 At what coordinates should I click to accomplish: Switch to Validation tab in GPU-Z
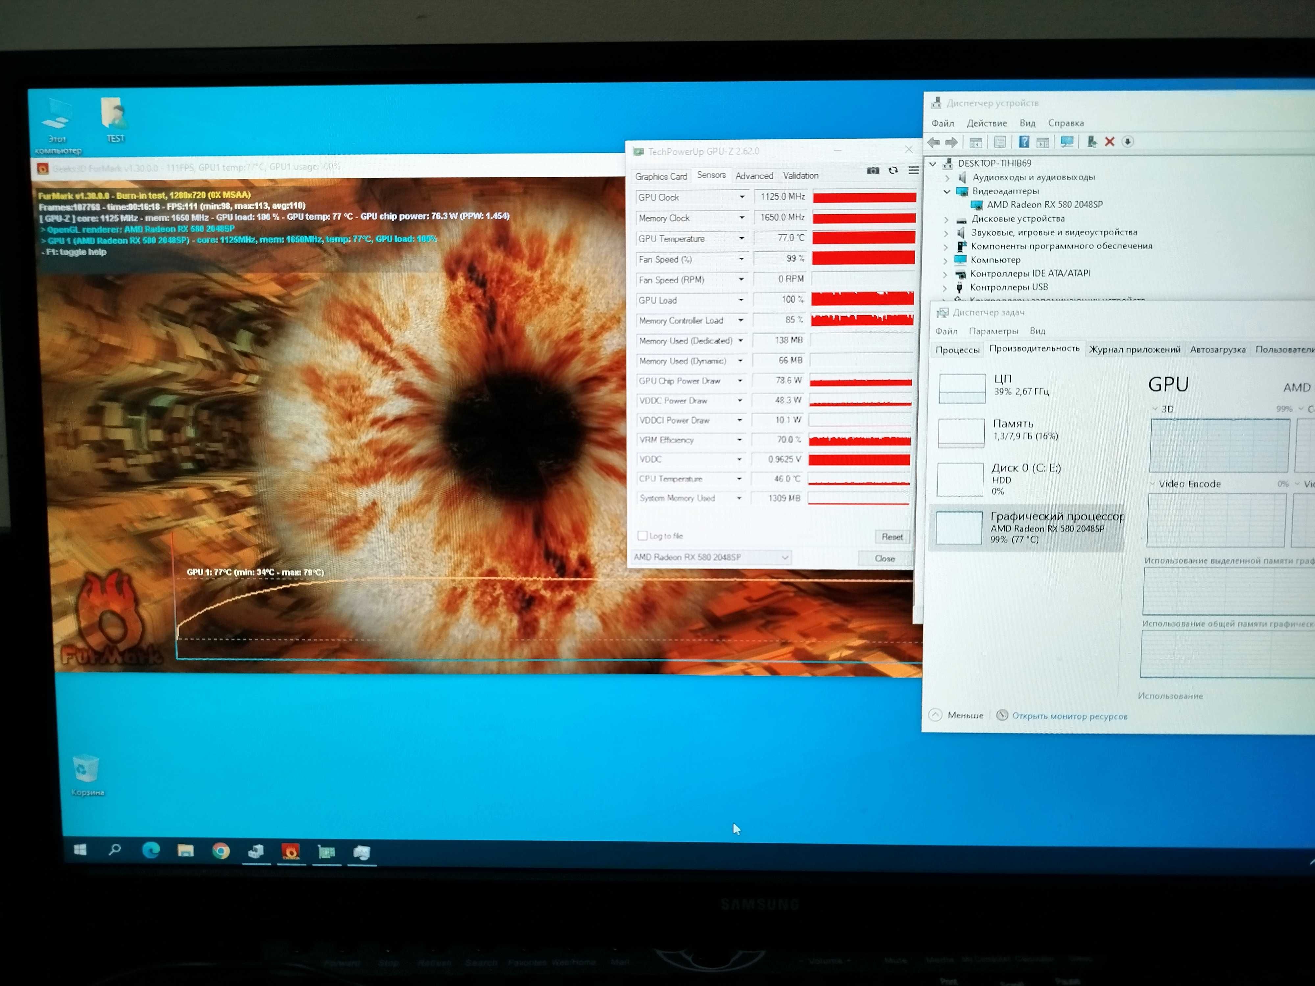coord(800,175)
